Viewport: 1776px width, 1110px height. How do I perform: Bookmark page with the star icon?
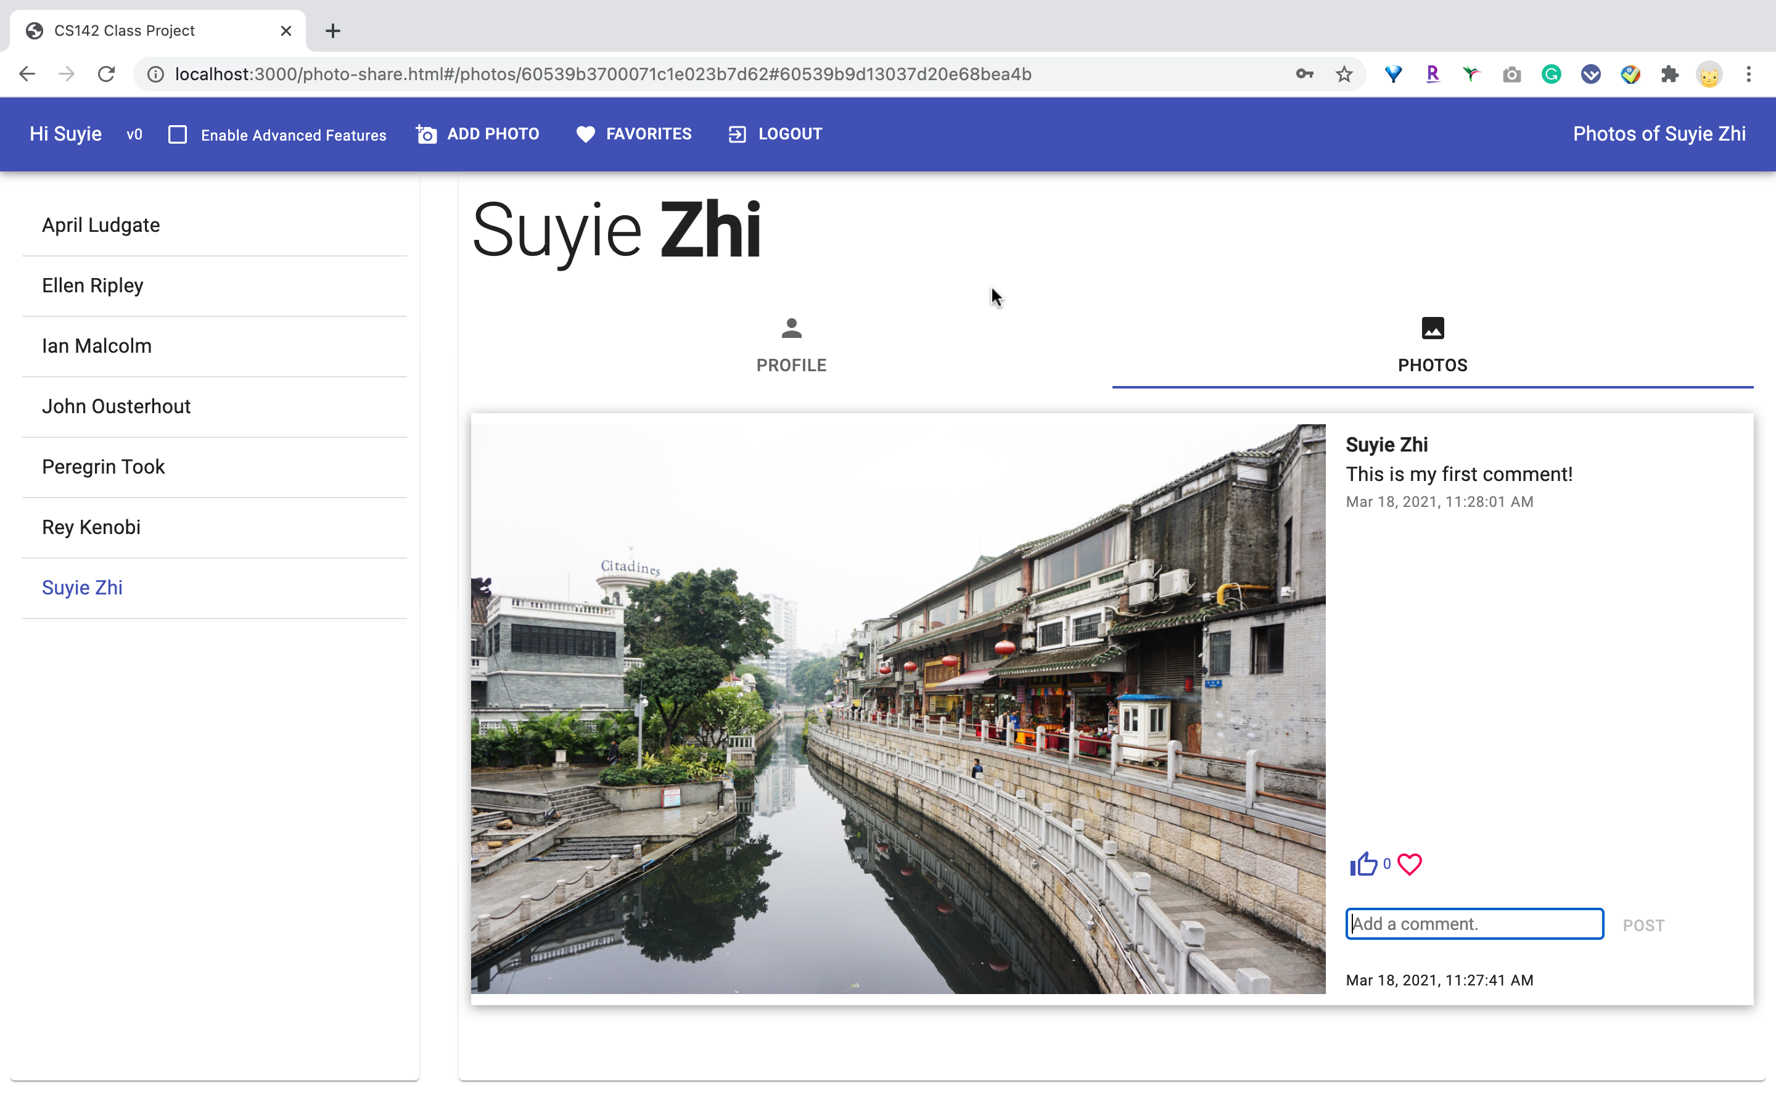(1344, 74)
